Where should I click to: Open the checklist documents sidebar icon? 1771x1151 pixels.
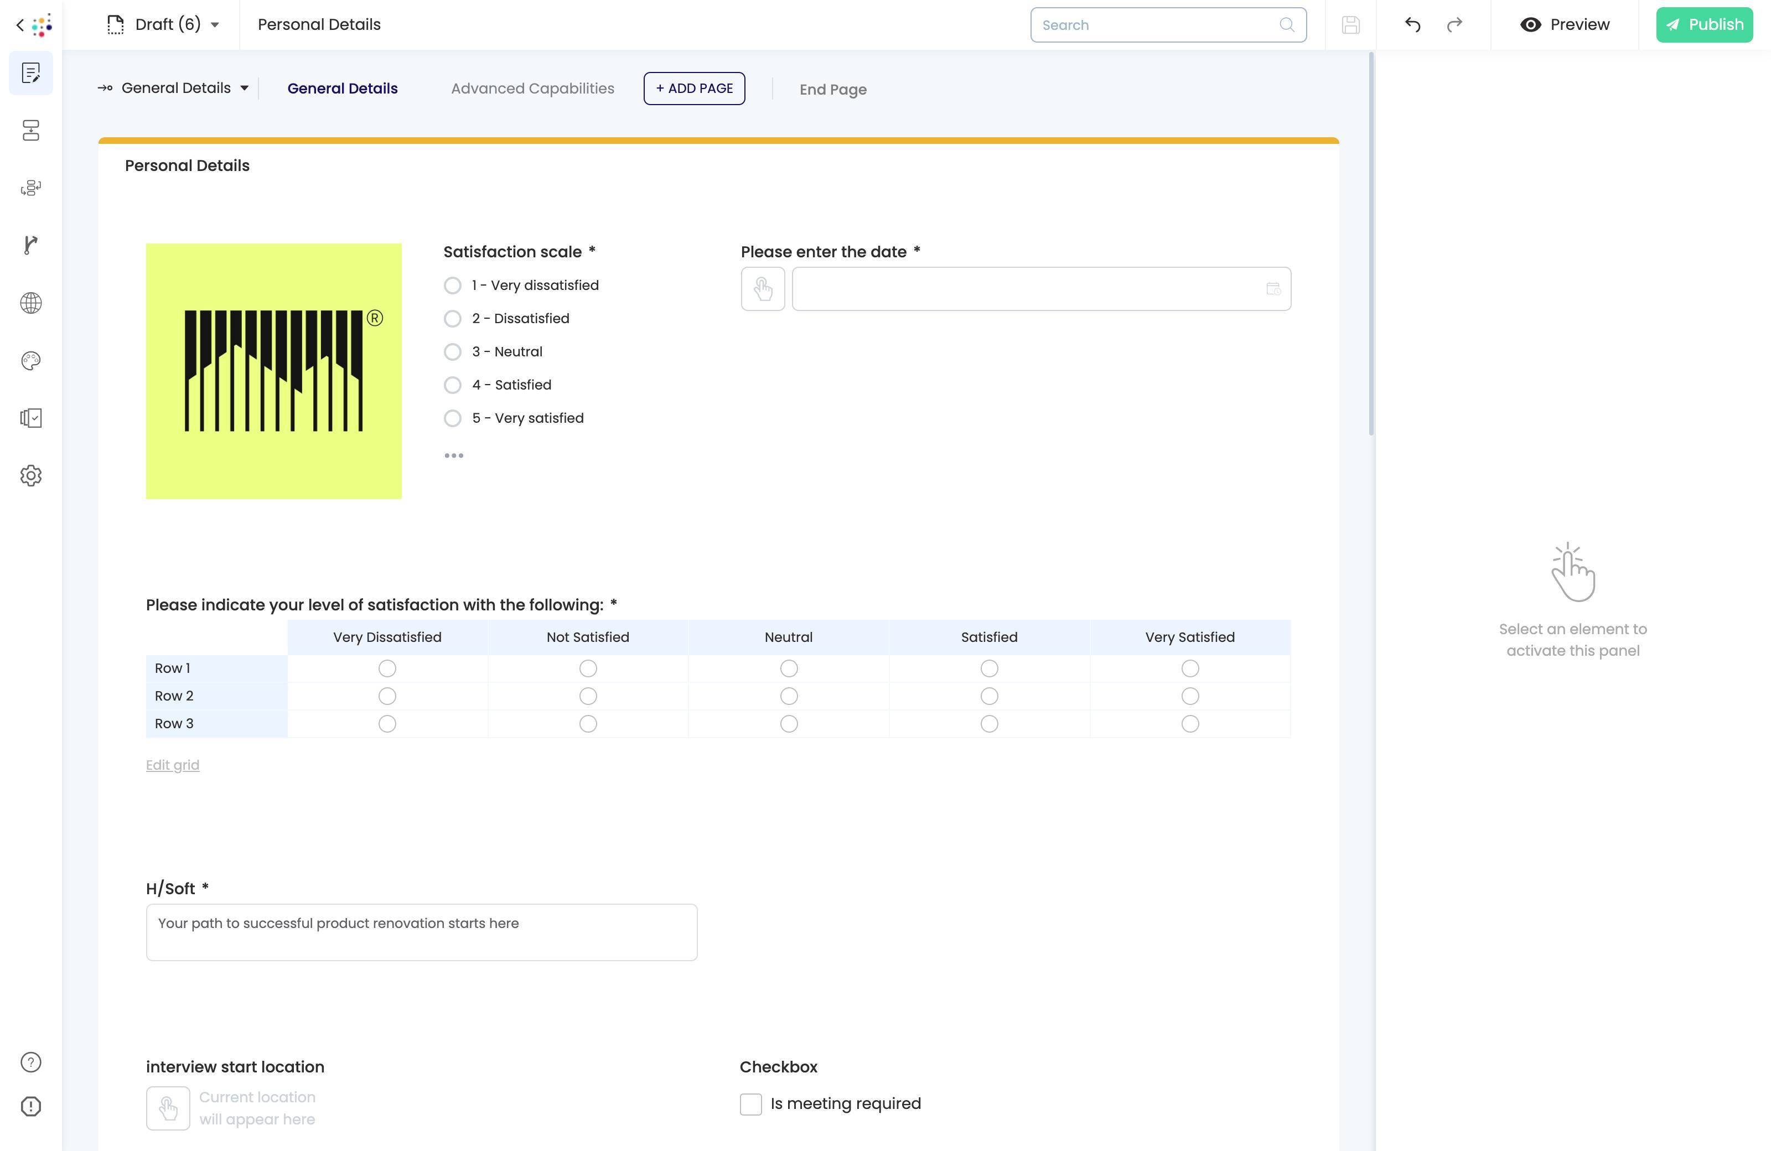(x=30, y=417)
